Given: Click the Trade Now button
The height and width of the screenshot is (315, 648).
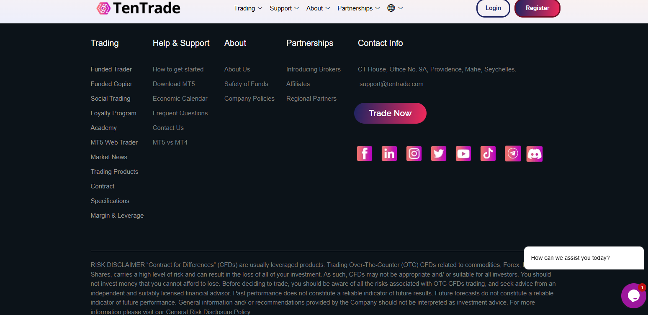Looking at the screenshot, I should 390,113.
